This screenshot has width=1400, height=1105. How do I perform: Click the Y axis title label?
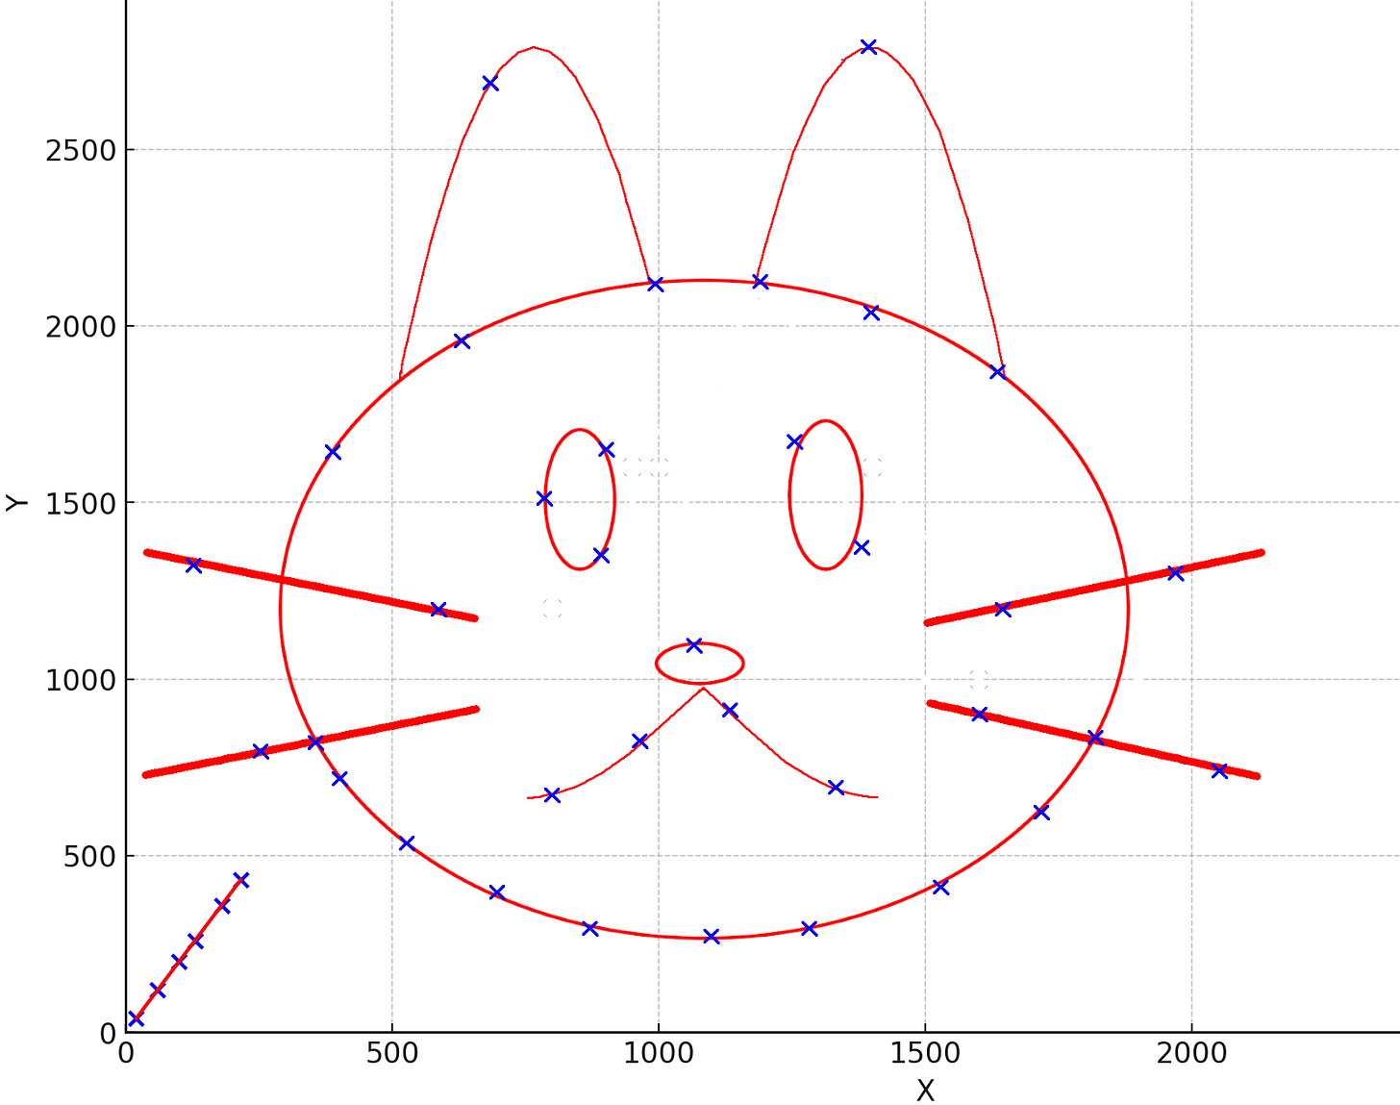click(x=16, y=502)
